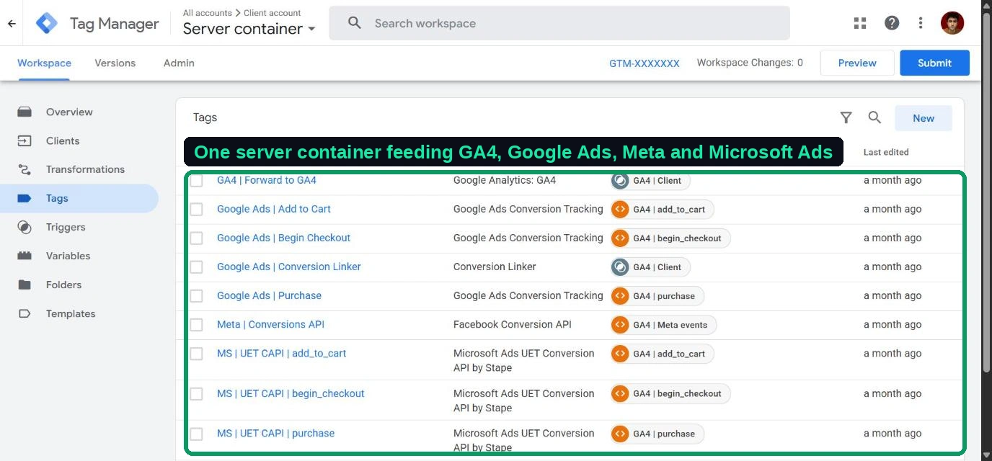
Task: Open the Google Ads | Conversion Linker tag
Action: 289,267
